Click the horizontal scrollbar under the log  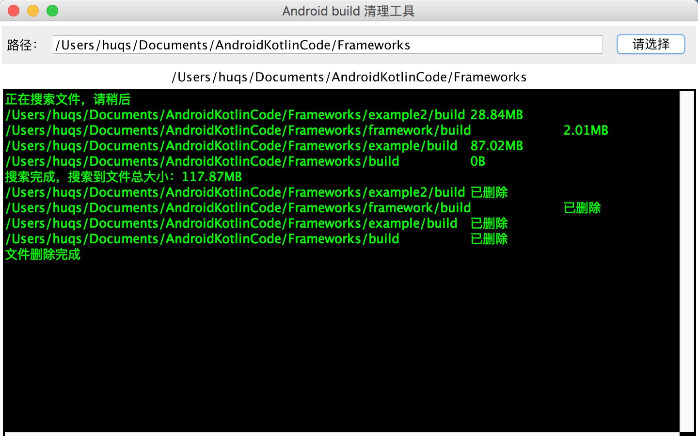click(x=342, y=434)
